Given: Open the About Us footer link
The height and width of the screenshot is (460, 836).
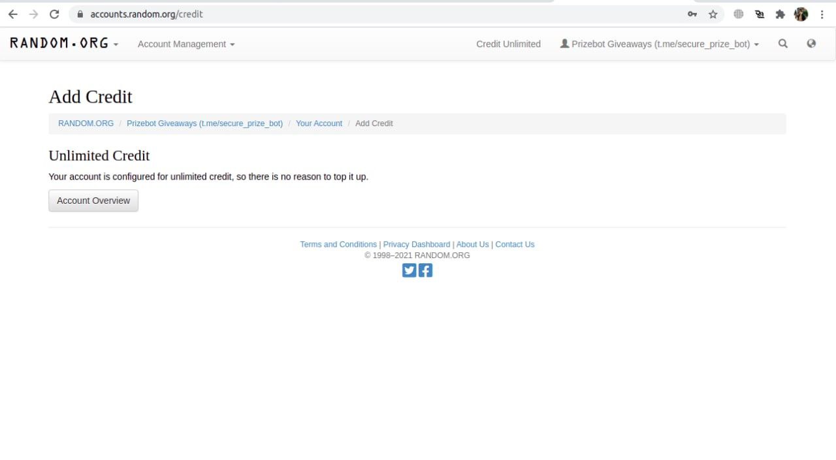Looking at the screenshot, I should [x=472, y=244].
